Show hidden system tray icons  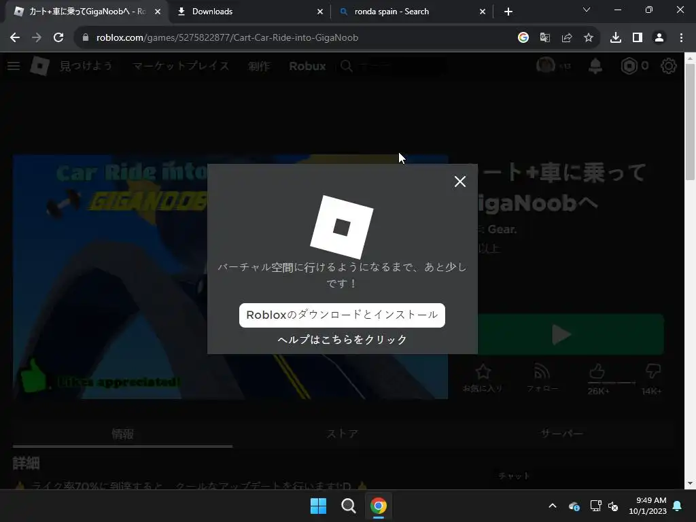click(x=553, y=506)
